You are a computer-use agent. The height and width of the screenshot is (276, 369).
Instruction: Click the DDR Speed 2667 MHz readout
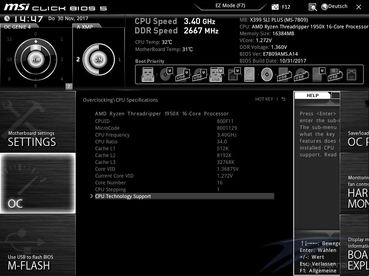[177, 31]
